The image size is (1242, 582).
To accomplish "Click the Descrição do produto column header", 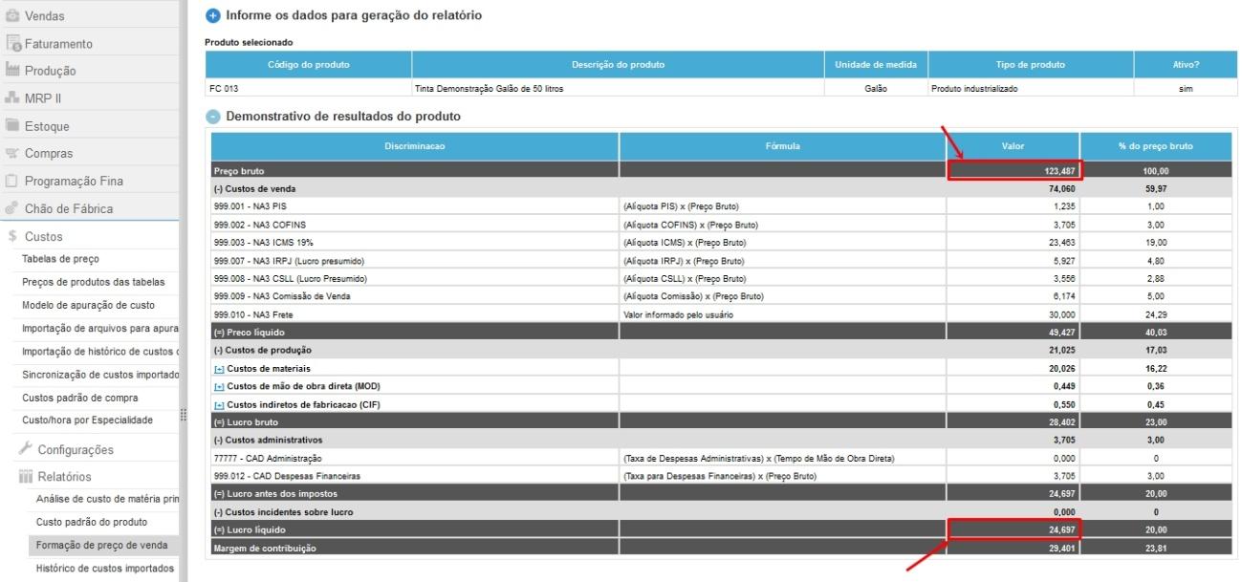I will pos(618,64).
